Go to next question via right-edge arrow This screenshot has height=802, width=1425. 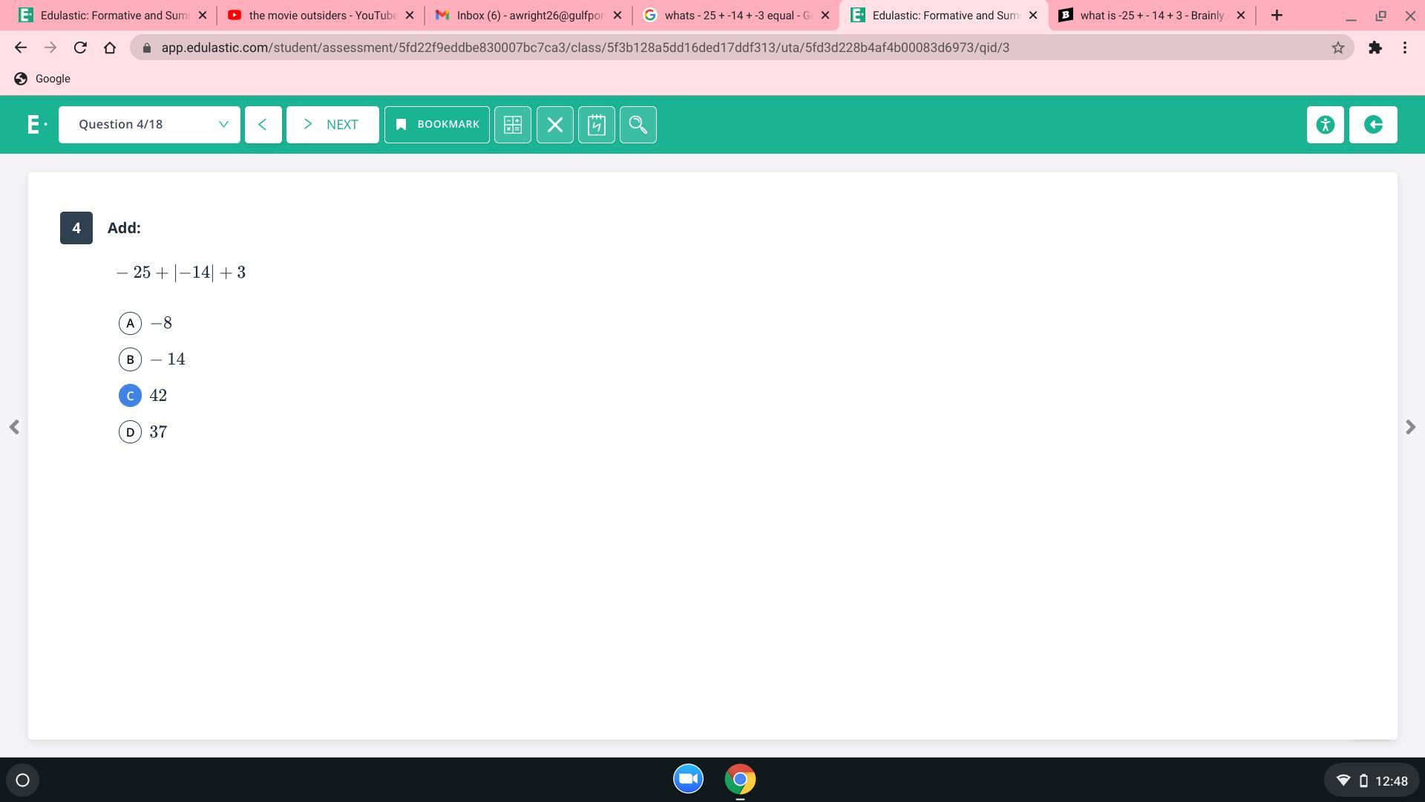click(1410, 427)
